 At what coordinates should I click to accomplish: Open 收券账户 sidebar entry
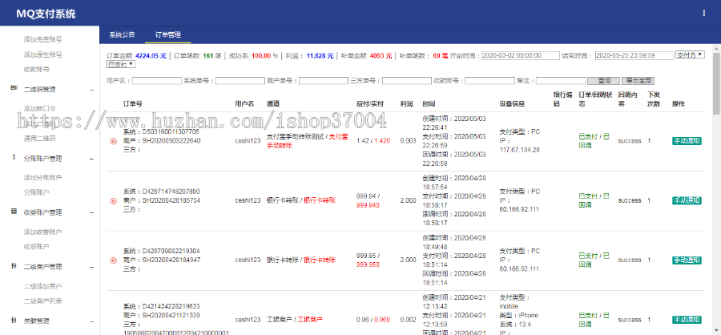tap(36, 246)
